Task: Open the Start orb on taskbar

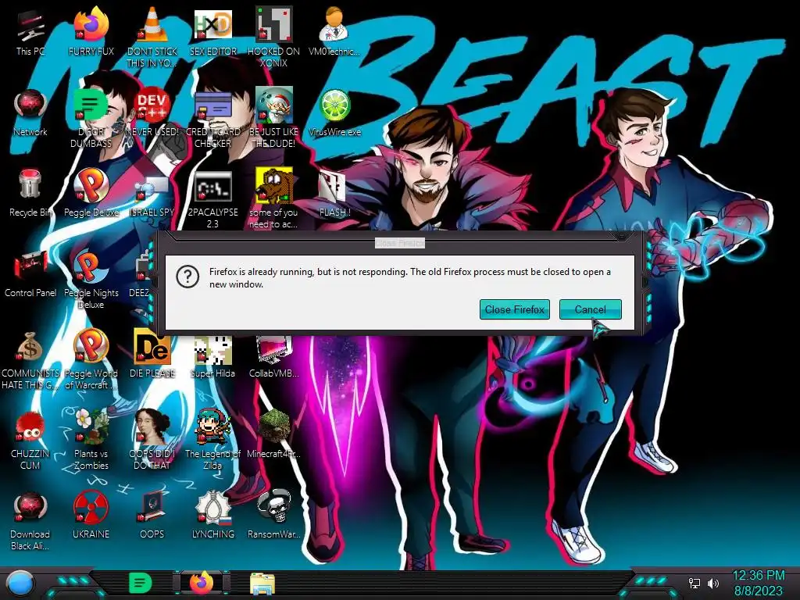Action: 20,584
